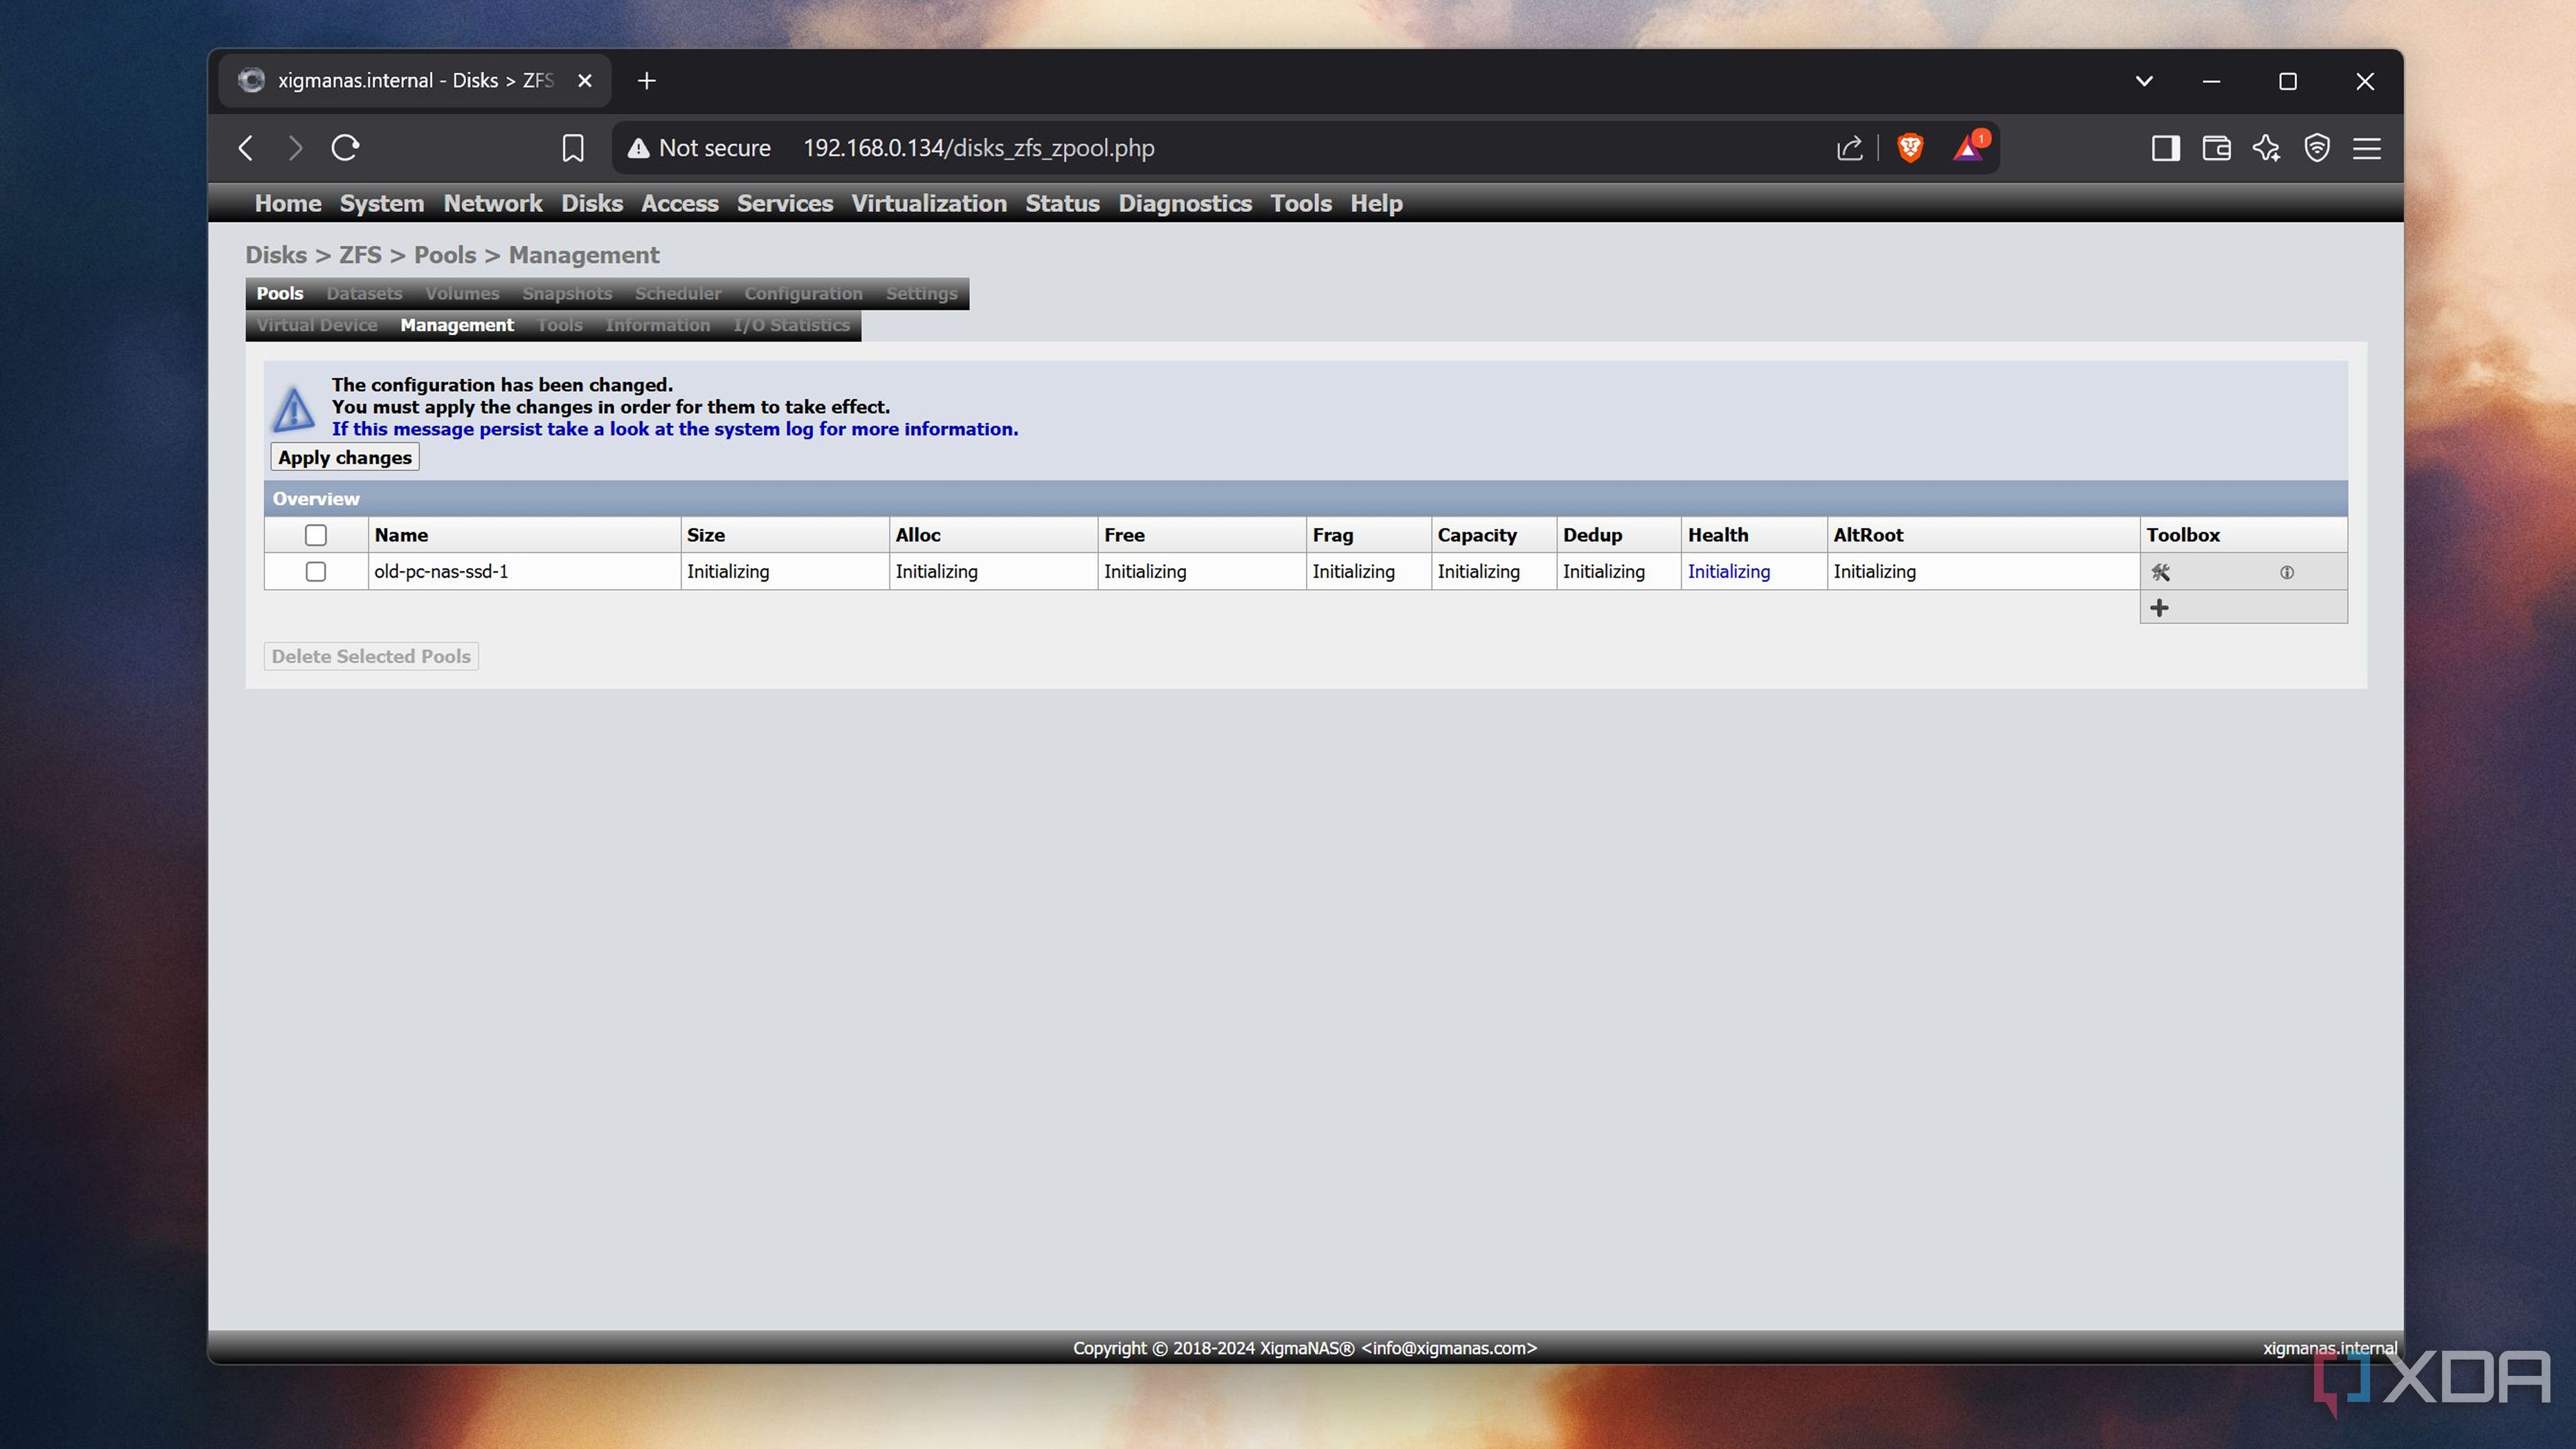Open the system log message link
The image size is (2576, 1449).
675,429
